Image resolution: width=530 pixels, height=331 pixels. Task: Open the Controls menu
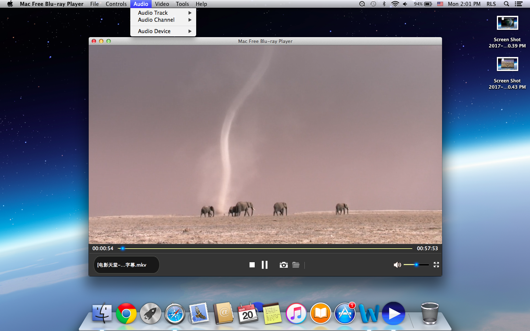[x=116, y=4]
